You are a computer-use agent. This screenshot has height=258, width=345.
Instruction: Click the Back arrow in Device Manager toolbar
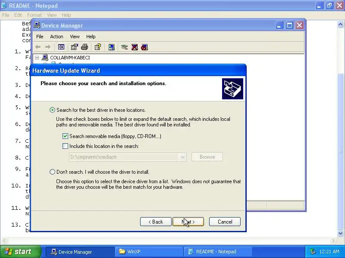click(38, 47)
